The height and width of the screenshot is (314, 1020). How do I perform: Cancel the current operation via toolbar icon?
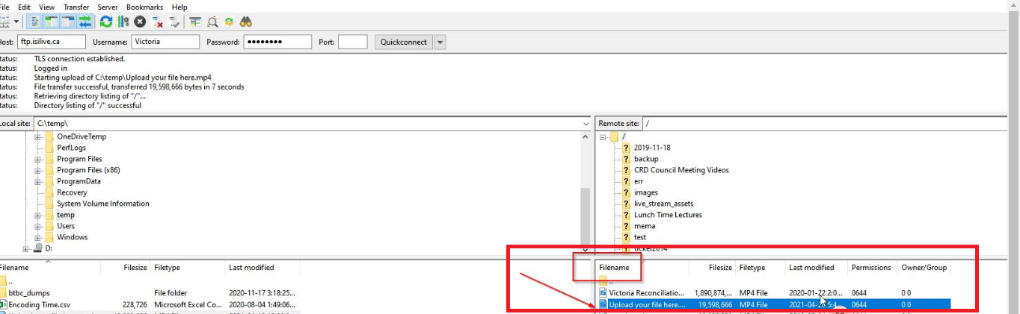point(140,22)
